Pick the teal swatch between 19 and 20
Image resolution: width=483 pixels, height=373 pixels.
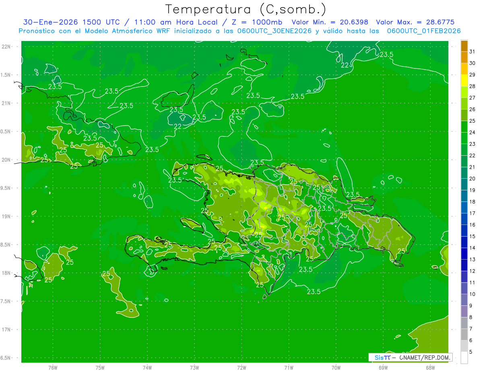tap(464, 184)
